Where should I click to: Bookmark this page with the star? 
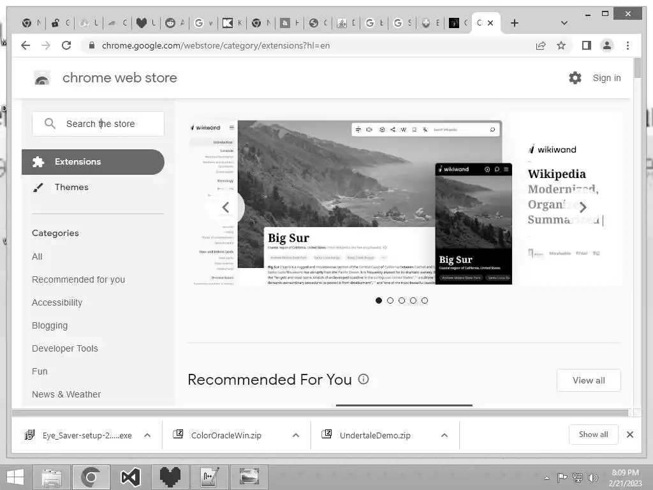coord(561,45)
